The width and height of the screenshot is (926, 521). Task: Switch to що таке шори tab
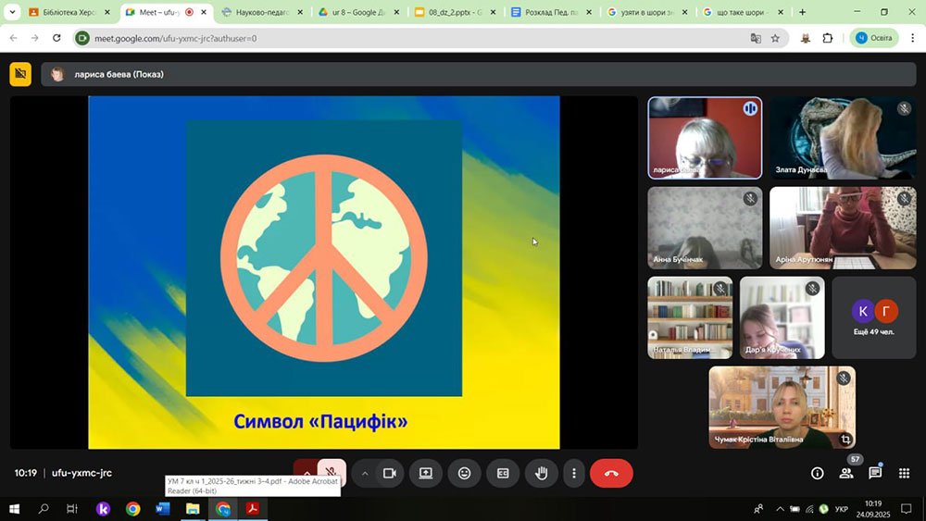click(x=744, y=12)
